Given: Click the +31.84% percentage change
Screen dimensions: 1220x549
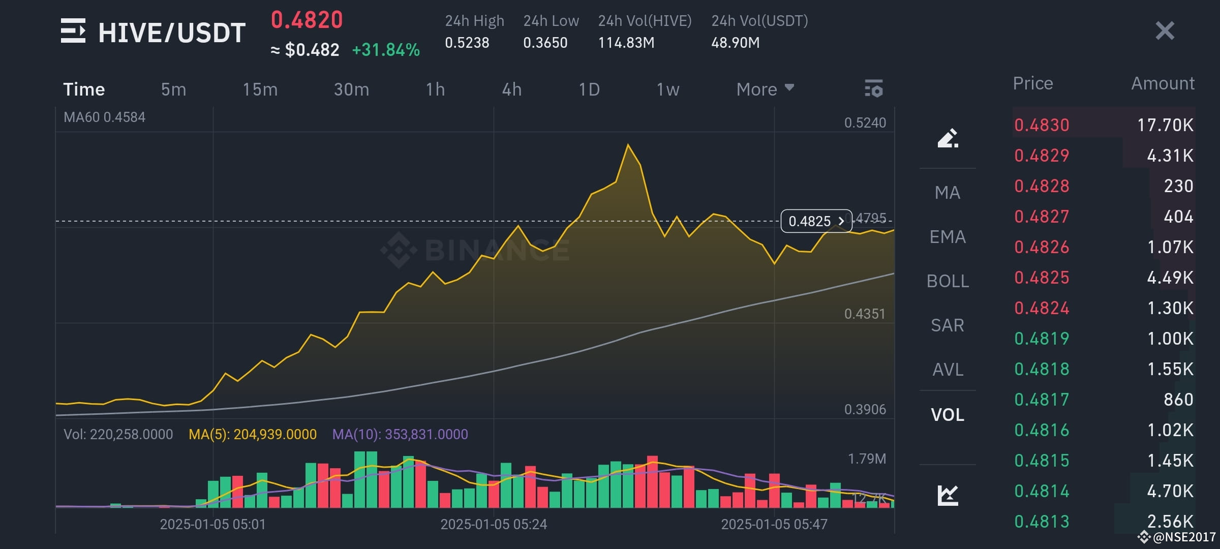Looking at the screenshot, I should click(385, 50).
